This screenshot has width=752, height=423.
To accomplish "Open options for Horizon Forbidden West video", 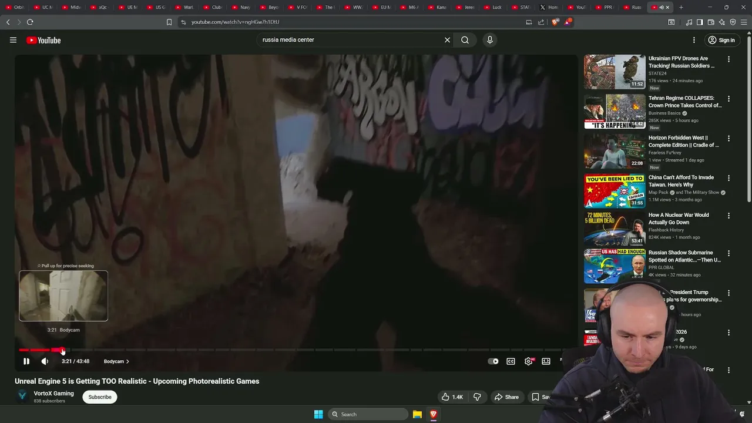I will click(728, 139).
